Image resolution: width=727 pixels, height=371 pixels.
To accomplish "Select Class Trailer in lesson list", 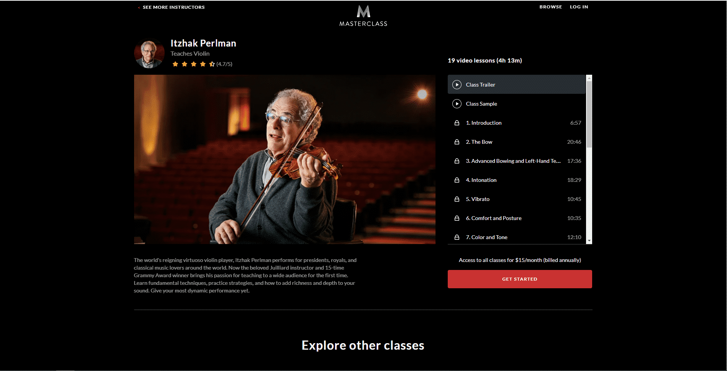I will [517, 85].
